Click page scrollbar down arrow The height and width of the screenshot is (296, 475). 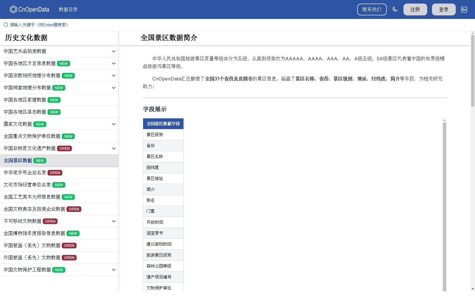(x=473, y=289)
